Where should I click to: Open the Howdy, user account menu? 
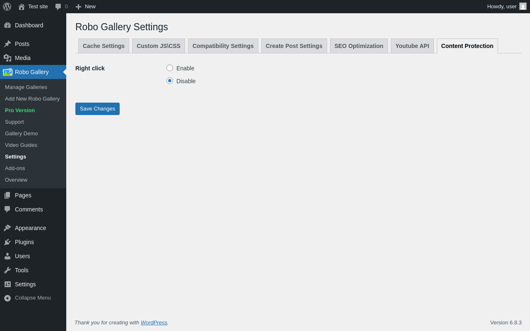506,7
